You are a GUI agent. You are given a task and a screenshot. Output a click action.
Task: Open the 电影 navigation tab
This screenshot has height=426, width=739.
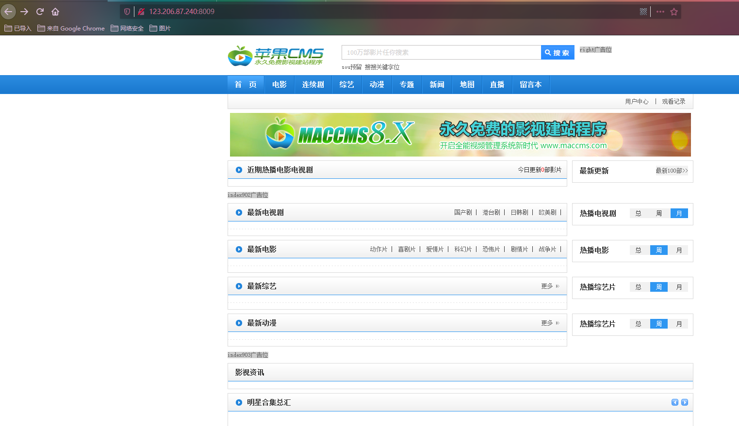click(279, 84)
